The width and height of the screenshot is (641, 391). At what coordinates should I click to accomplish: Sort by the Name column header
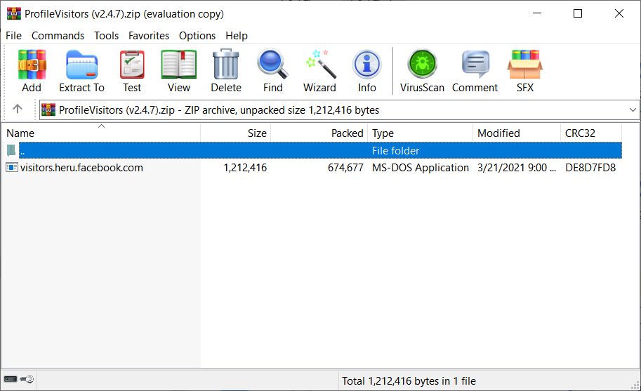(x=101, y=133)
